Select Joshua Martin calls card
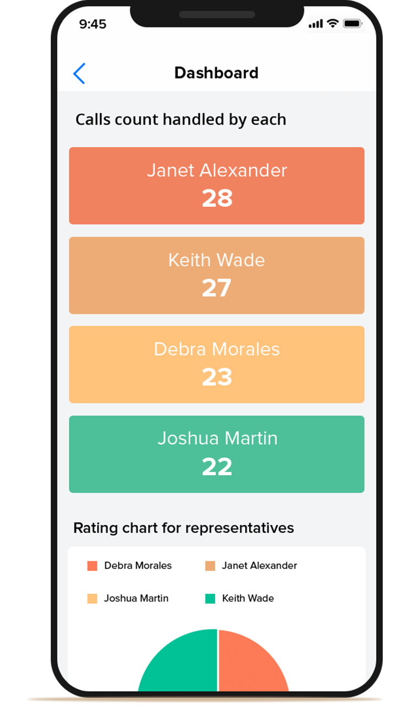The height and width of the screenshot is (710, 412). 216,454
